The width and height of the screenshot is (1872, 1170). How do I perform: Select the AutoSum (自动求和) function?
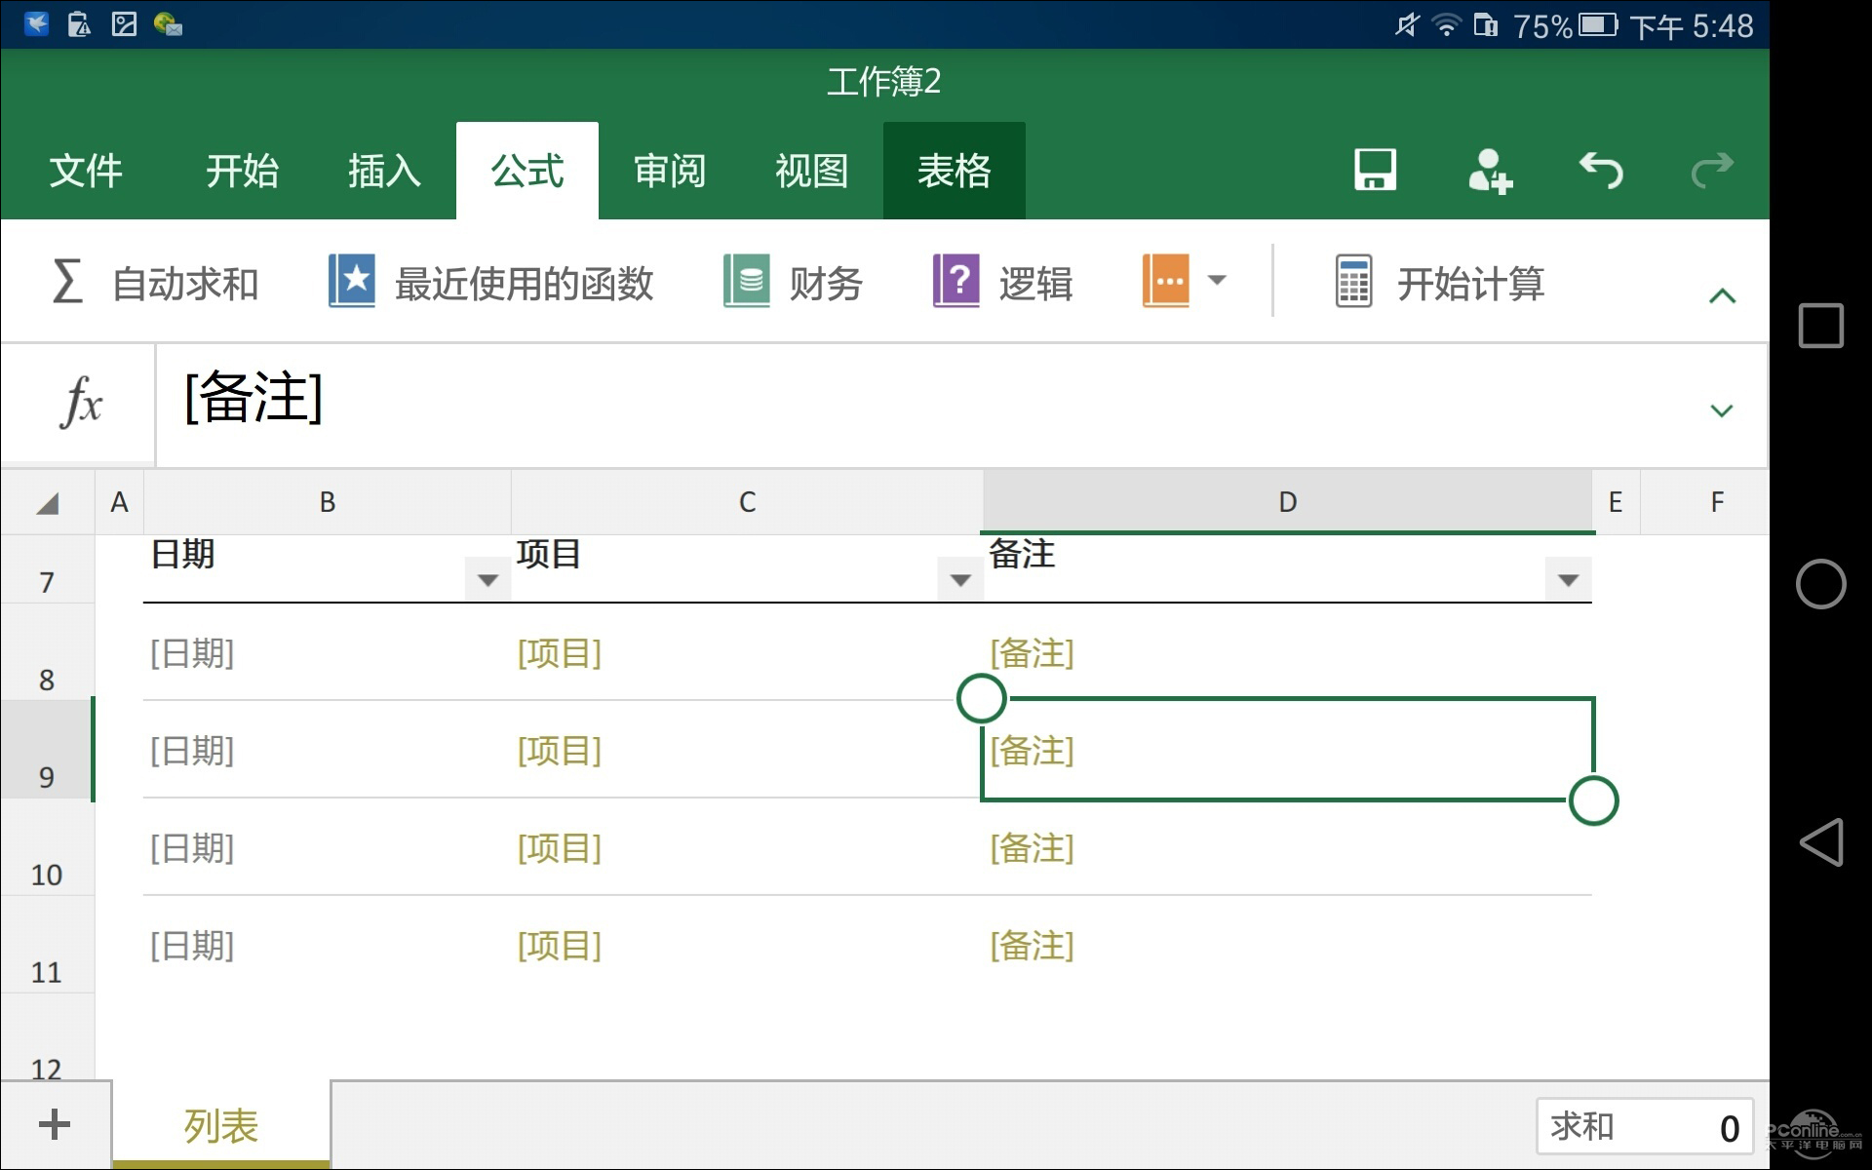[x=156, y=283]
